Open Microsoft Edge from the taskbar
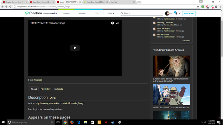Viewport: 223px width, 125px height. point(79,122)
